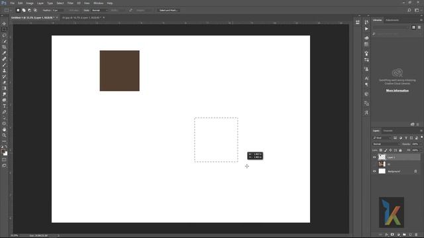Choose Subtract from selection mode
Image resolution: width=424 pixels, height=238 pixels.
(x=29, y=11)
